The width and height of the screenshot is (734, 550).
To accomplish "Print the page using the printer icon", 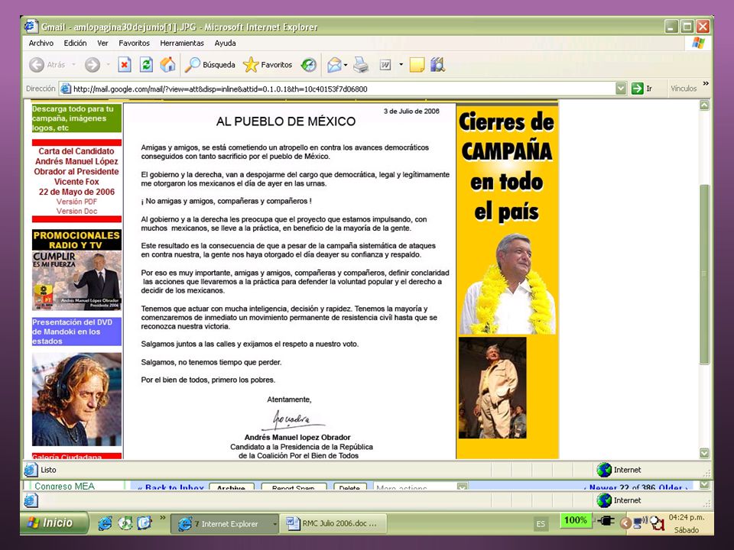I will coord(361,64).
